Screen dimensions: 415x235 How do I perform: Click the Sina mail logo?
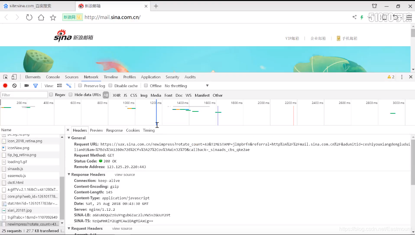click(x=73, y=36)
